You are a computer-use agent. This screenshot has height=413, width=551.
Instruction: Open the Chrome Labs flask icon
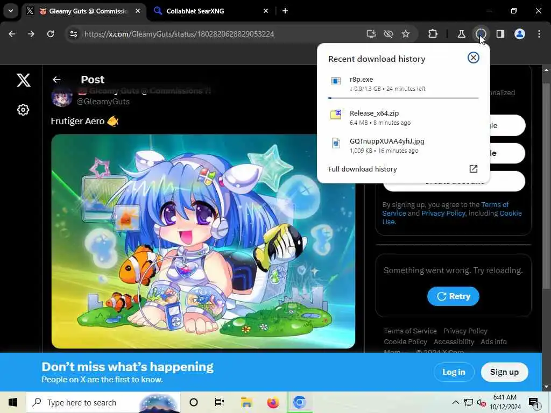coord(461,34)
